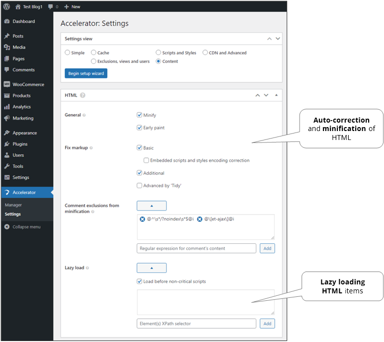Click the WooCommerce icon
The image size is (384, 342).
click(7, 84)
